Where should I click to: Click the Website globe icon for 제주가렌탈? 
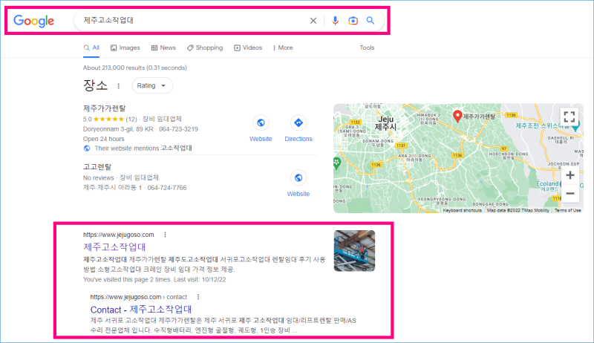point(261,122)
